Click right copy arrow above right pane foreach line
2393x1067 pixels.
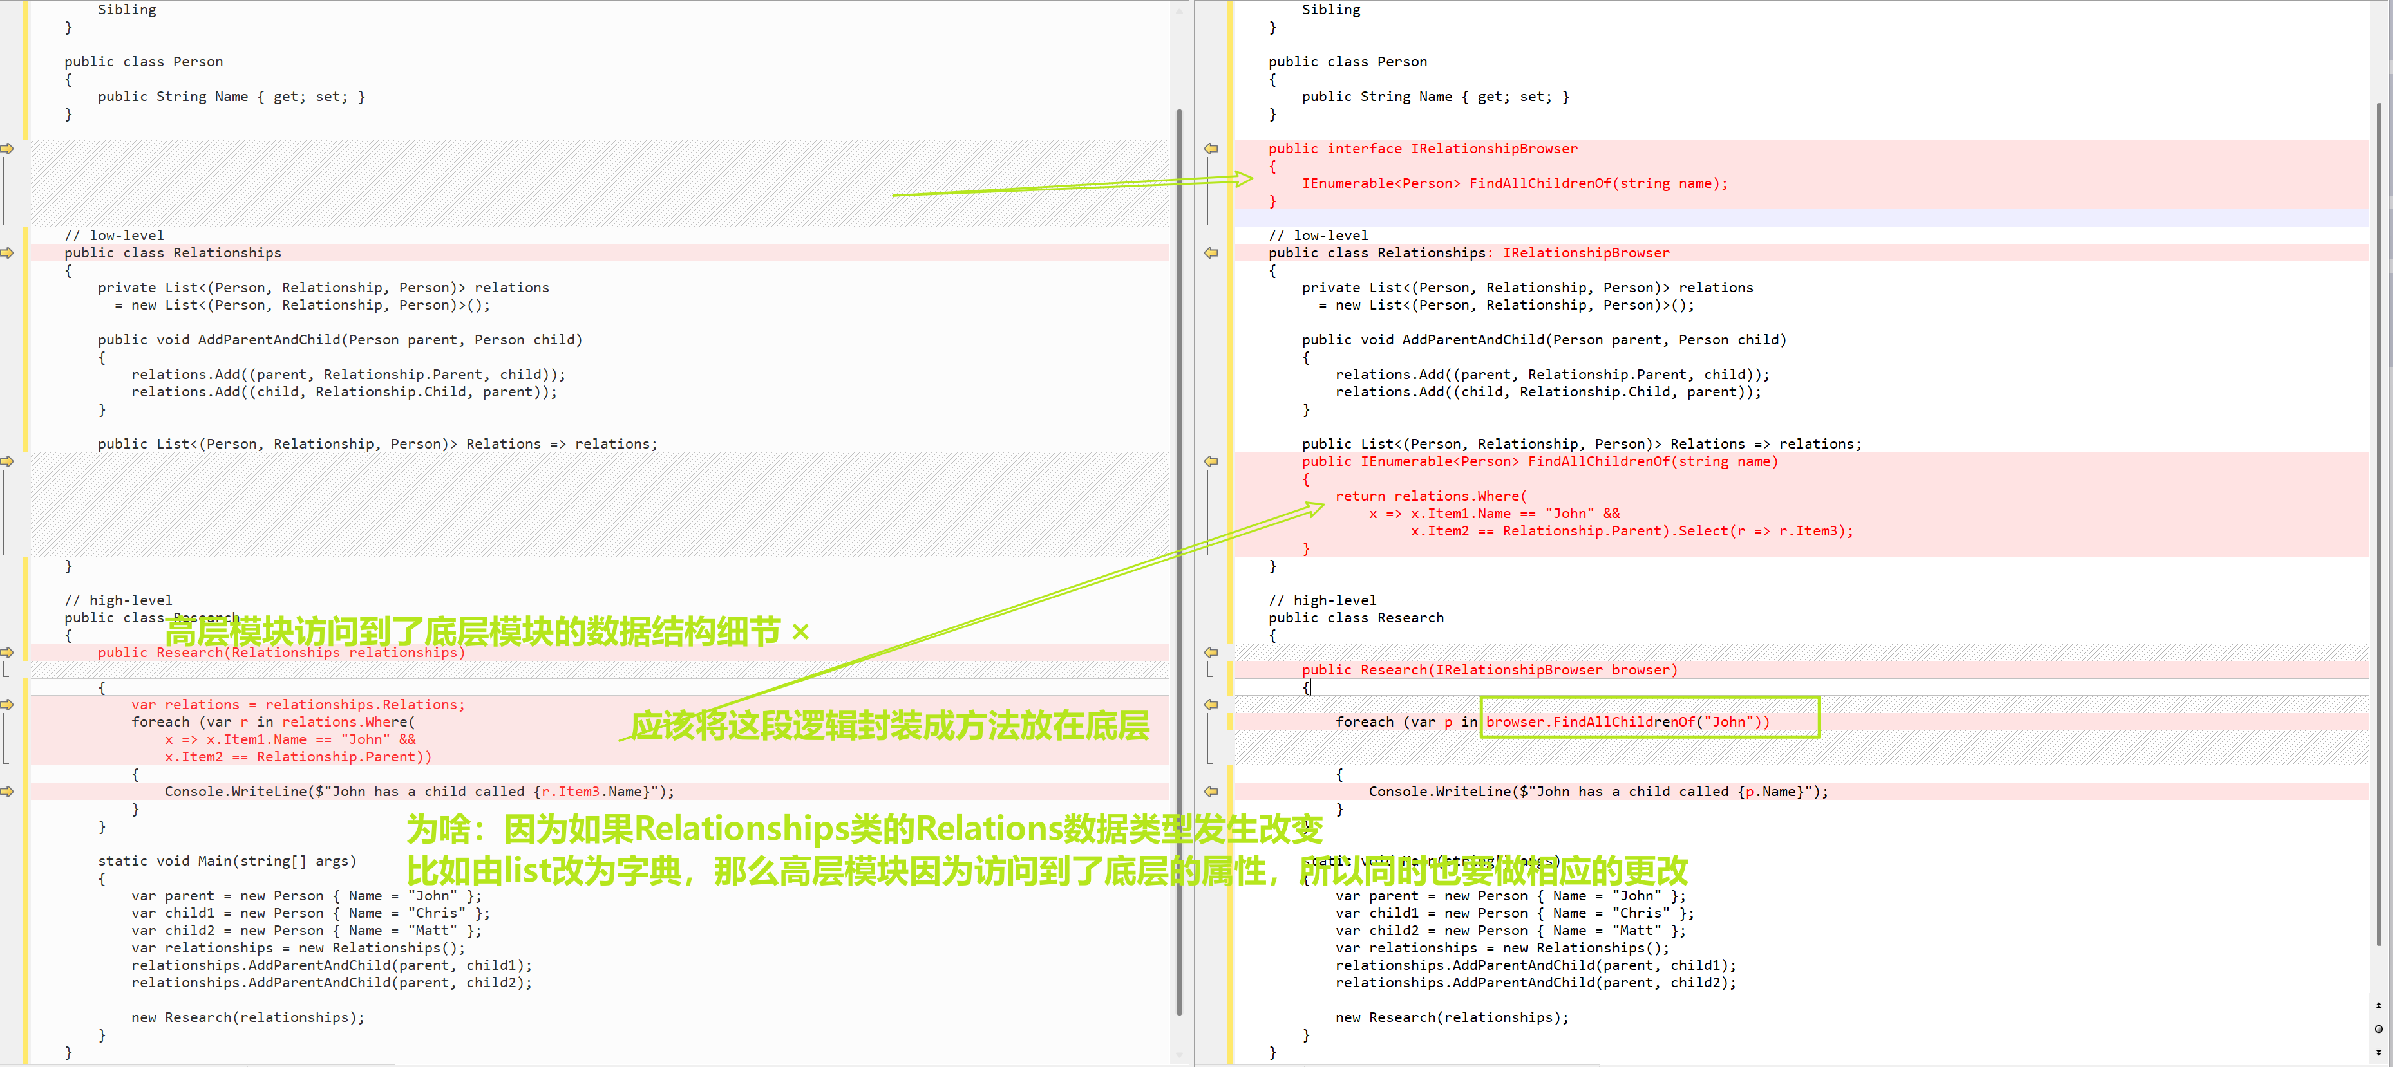tap(1211, 705)
